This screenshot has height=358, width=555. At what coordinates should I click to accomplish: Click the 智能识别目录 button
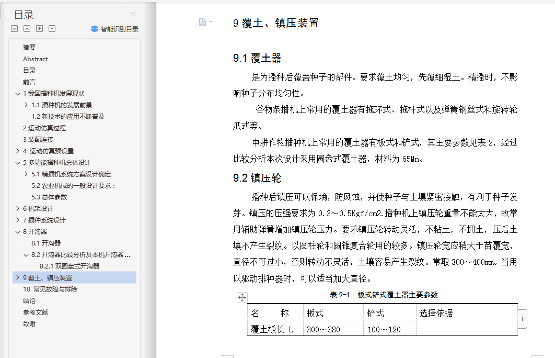(114, 29)
